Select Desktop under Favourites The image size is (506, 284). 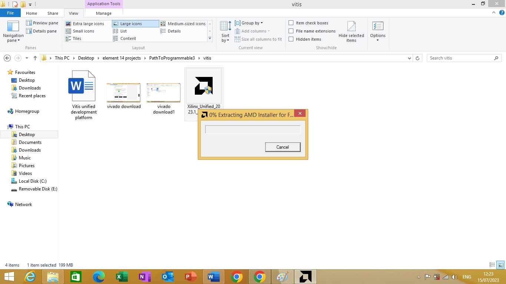[27, 80]
